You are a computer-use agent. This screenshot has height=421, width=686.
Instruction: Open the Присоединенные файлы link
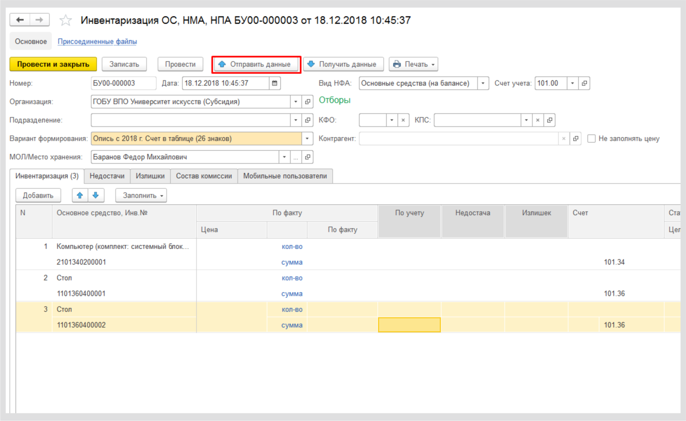click(97, 41)
